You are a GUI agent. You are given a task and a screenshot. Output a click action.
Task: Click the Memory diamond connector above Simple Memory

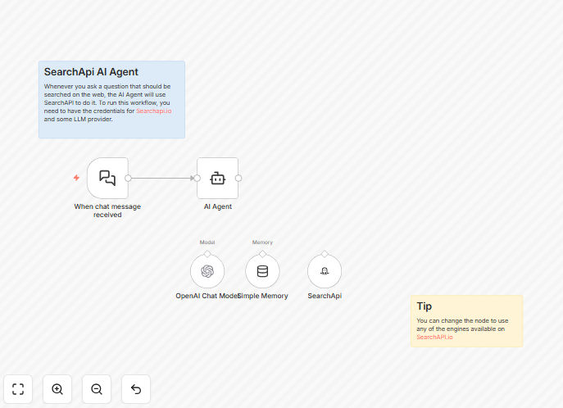(x=262, y=254)
